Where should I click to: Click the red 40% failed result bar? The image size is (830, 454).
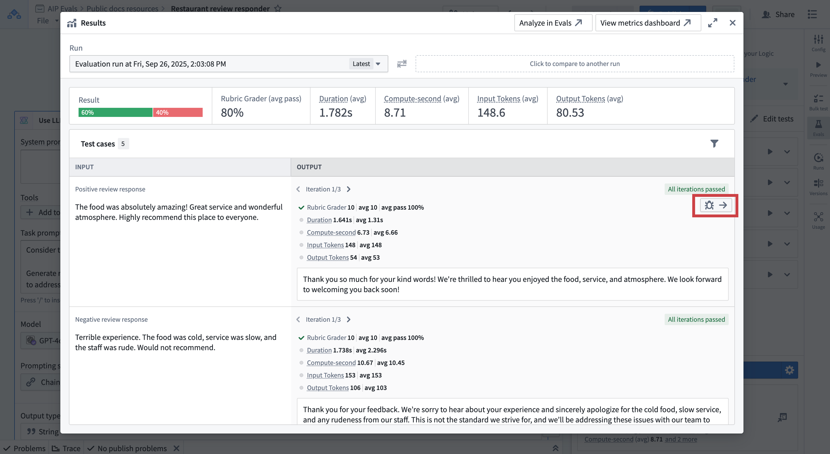pyautogui.click(x=178, y=112)
